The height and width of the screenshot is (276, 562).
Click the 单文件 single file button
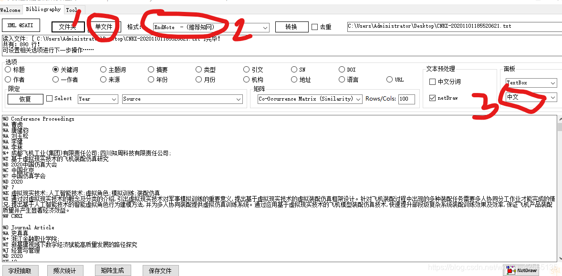104,27
